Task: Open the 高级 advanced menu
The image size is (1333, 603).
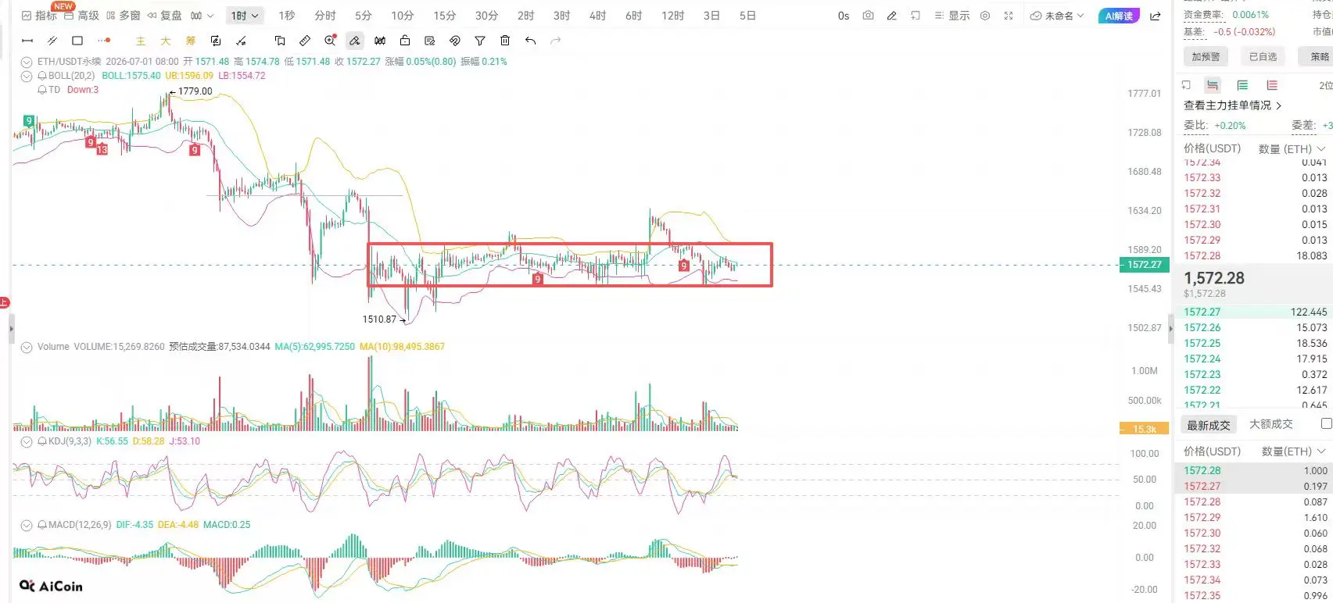Action: pyautogui.click(x=81, y=16)
